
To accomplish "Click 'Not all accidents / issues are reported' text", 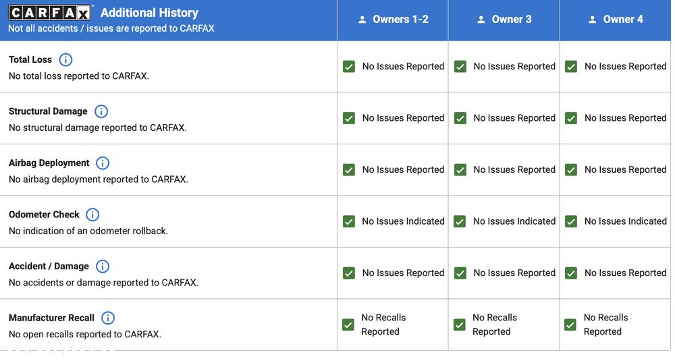I will (111, 28).
